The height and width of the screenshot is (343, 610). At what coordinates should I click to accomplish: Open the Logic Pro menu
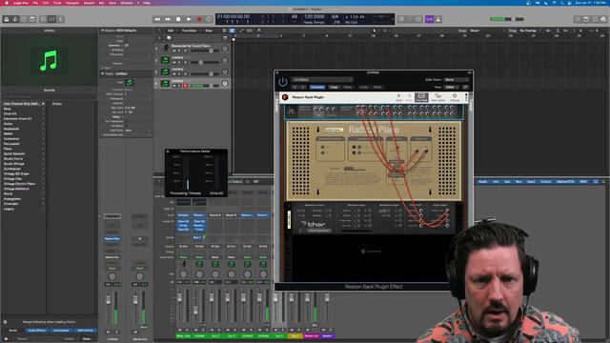(20, 3)
